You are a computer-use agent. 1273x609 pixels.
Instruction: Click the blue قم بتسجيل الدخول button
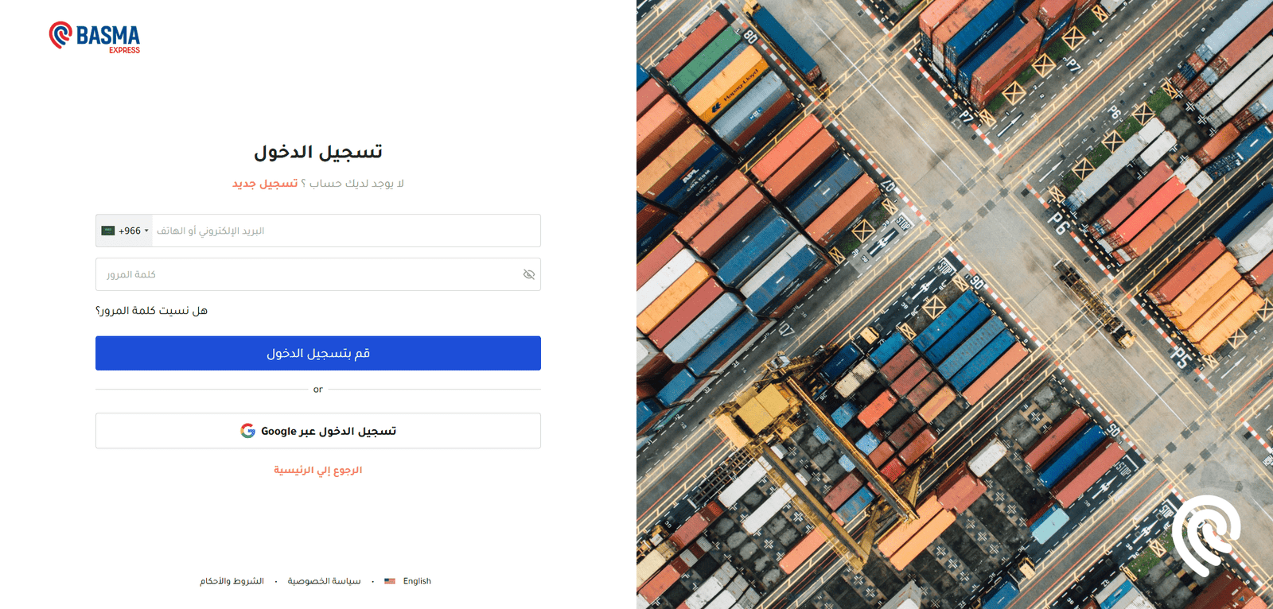coord(318,353)
